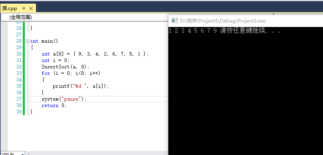Click the line 'int i = 0;'
The image size is (323, 155).
[x=55, y=60]
